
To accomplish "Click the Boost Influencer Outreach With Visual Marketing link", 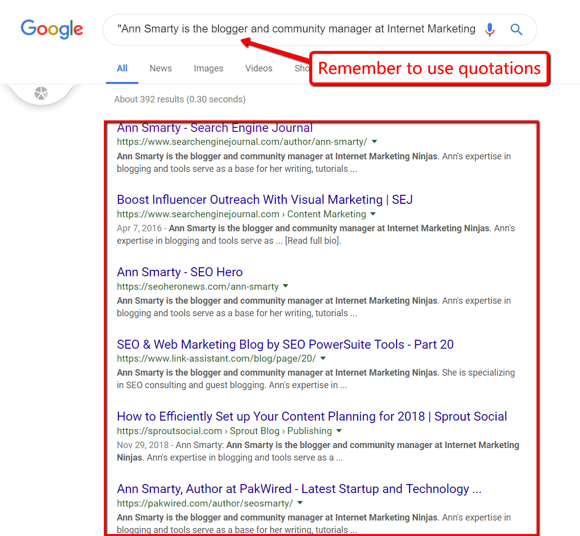I will coord(264,199).
